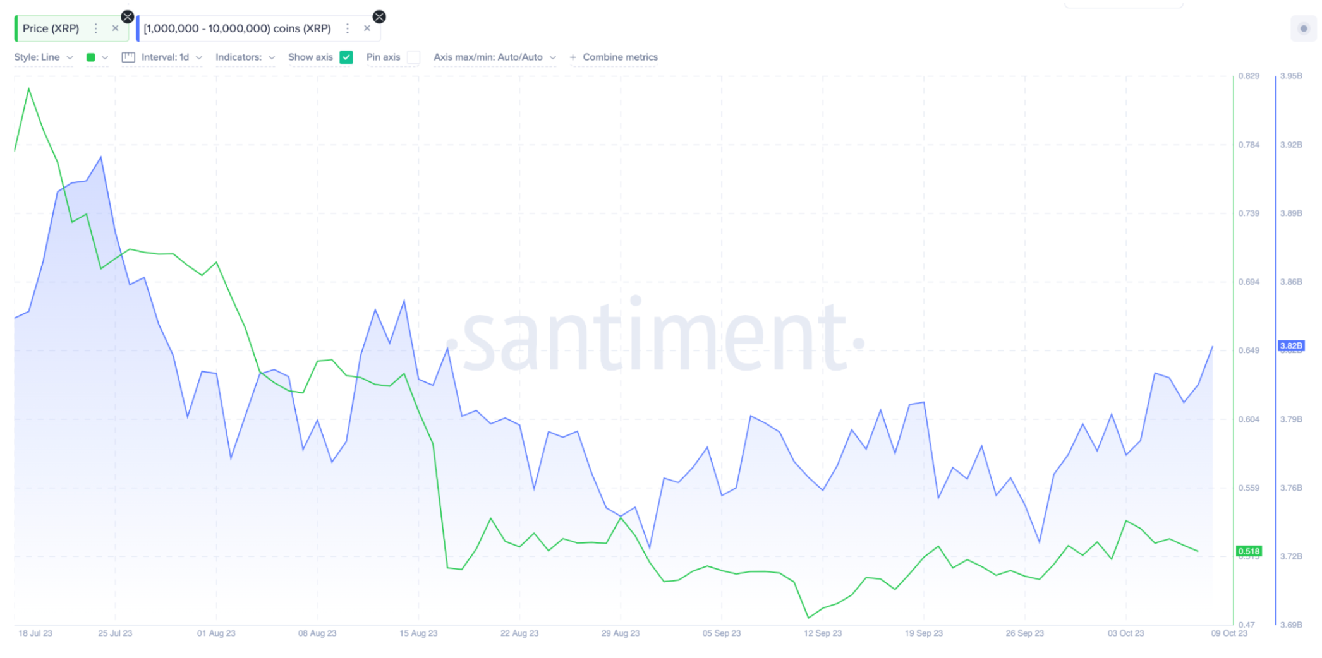Open the Style: Line dropdown

click(x=43, y=57)
